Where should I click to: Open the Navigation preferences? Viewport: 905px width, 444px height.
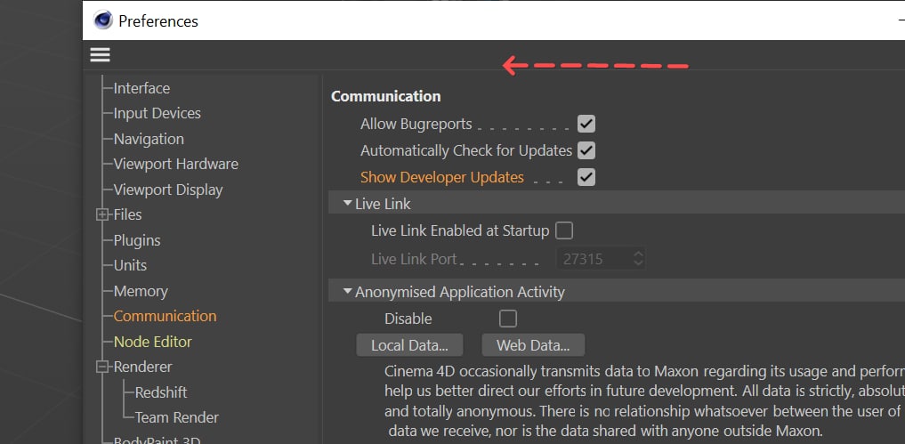149,139
